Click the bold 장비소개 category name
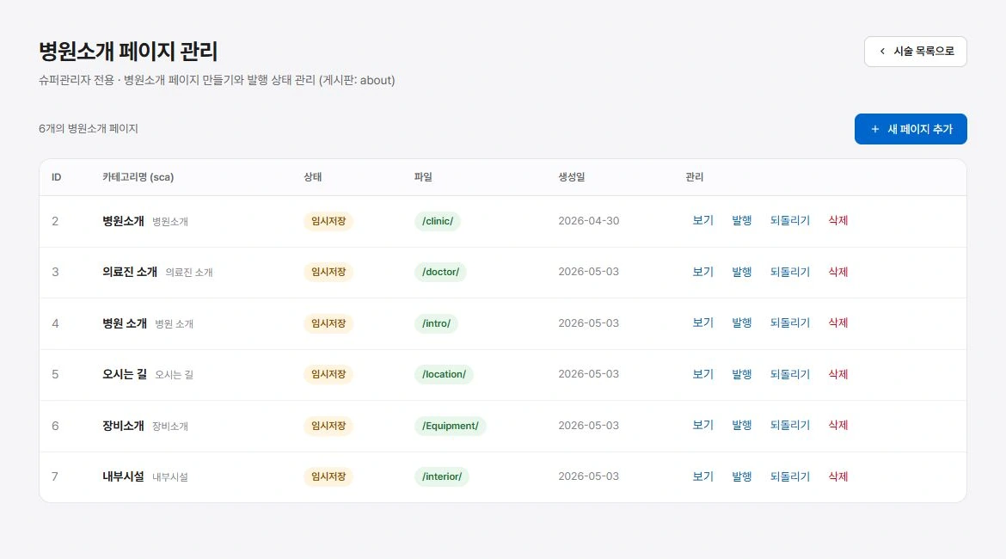The height and width of the screenshot is (559, 1006). pyautogui.click(x=123, y=426)
